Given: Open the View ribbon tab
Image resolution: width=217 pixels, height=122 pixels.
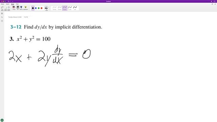Looking at the screenshot, I should tap(17, 4).
